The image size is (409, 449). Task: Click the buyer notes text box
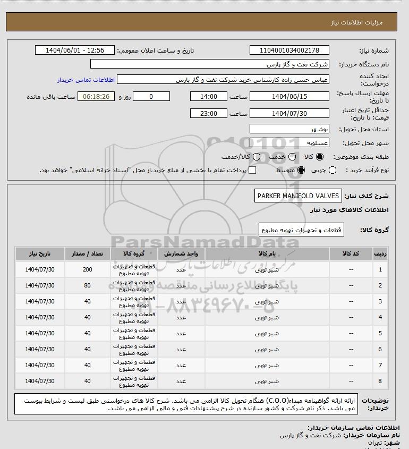(186, 404)
